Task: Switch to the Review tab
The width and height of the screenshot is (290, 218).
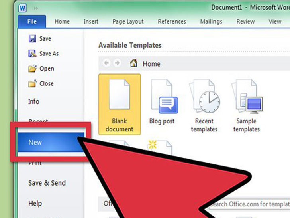Action: [x=245, y=22]
